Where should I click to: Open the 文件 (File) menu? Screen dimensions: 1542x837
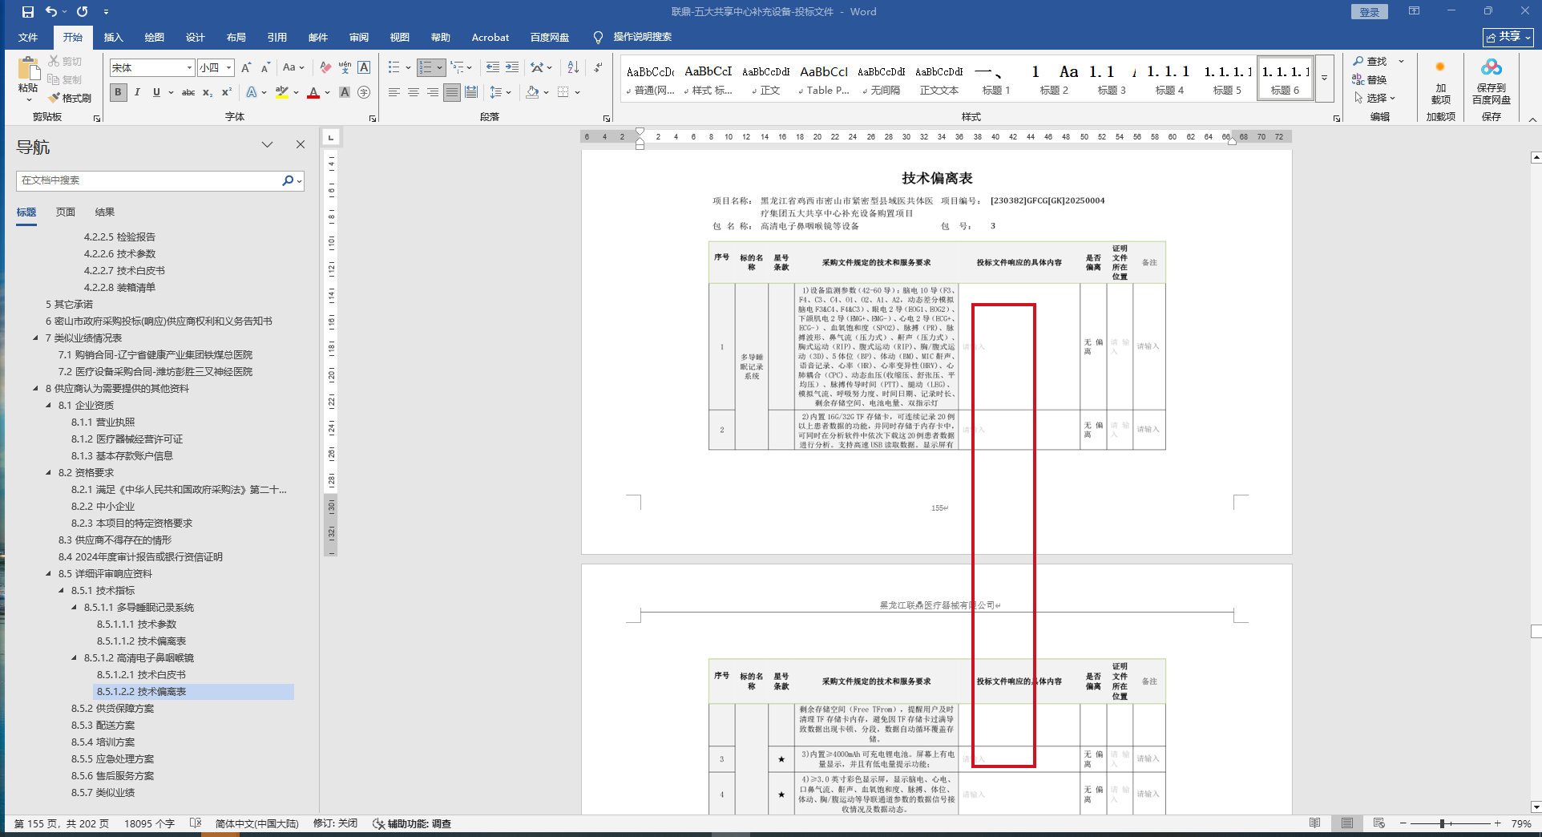coord(28,37)
